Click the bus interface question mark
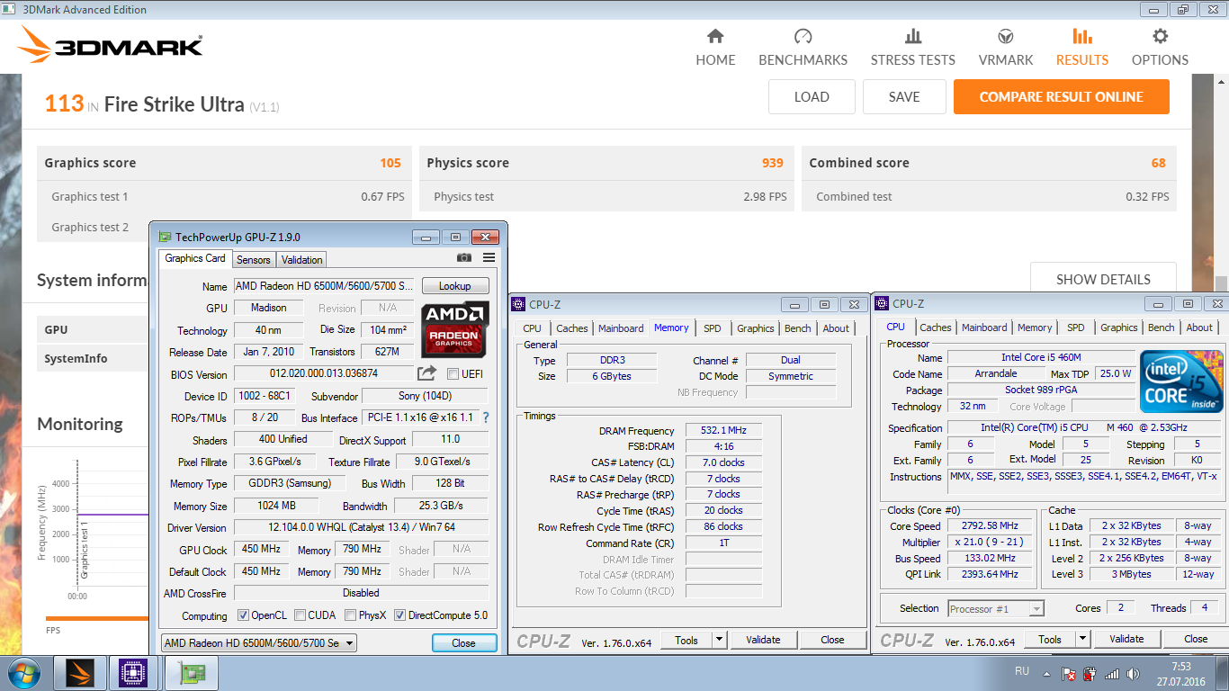 [486, 417]
